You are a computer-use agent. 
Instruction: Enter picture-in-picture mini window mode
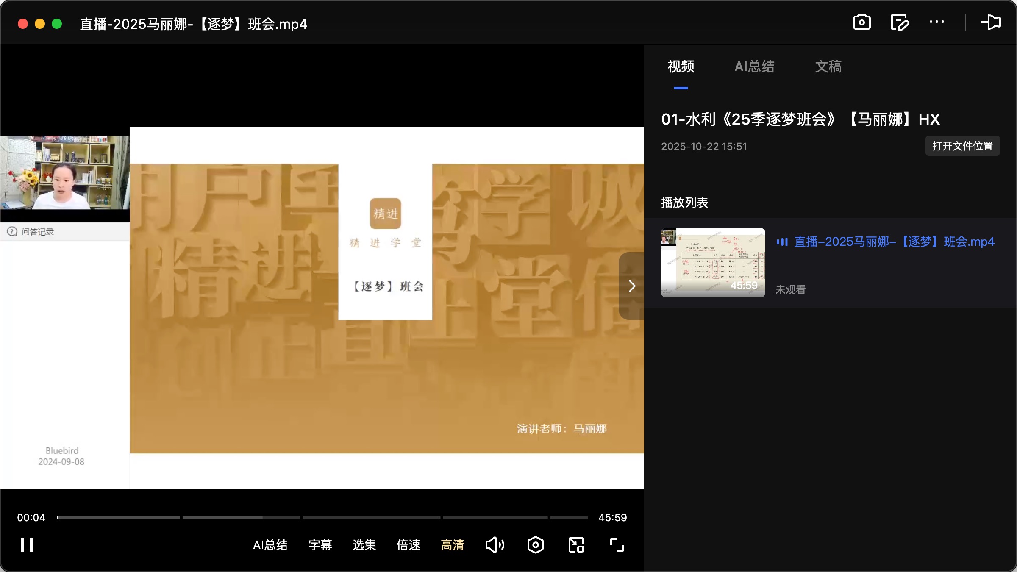[575, 545]
